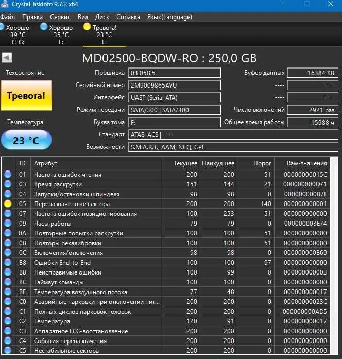The width and height of the screenshot is (342, 359).
Task: Click the Порог column header
Action: 255,163
